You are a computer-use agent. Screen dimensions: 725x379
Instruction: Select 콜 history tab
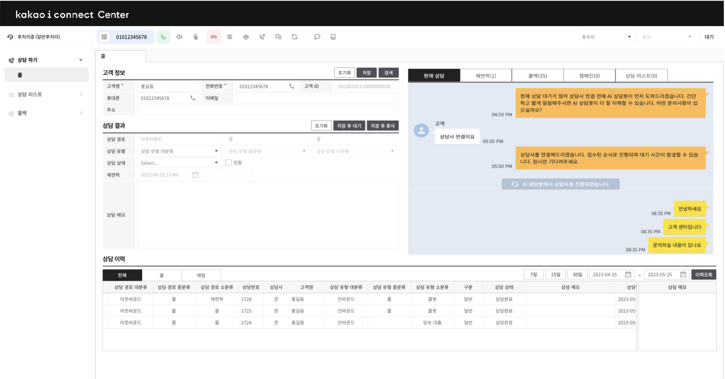[162, 275]
